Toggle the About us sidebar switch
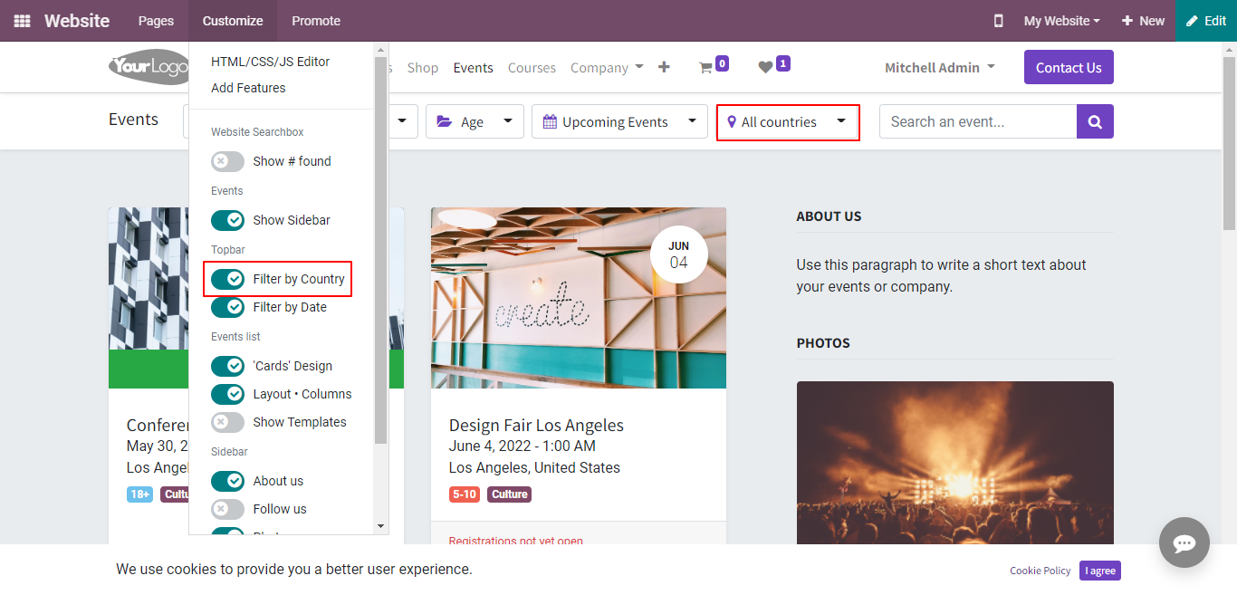1237x595 pixels. [227, 481]
